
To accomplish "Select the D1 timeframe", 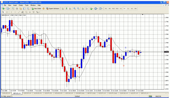I will 128,9.
